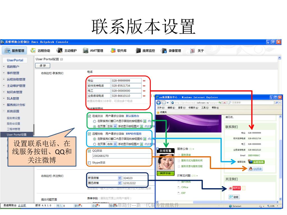The width and height of the screenshot is (287, 215).
Task: Edit phone number field 028-99999999
Action: click(126, 81)
